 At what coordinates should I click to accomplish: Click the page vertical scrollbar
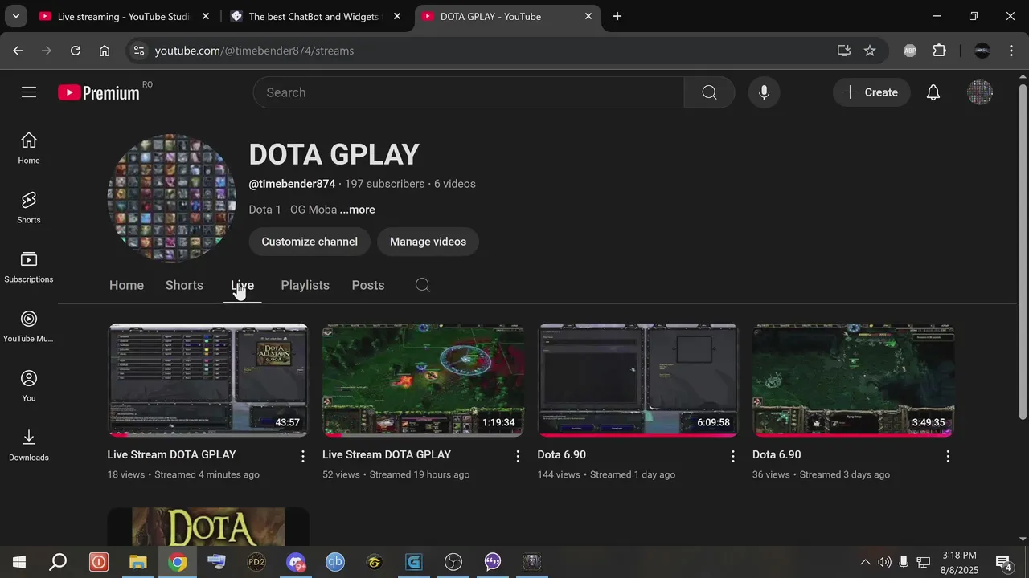click(x=1023, y=250)
